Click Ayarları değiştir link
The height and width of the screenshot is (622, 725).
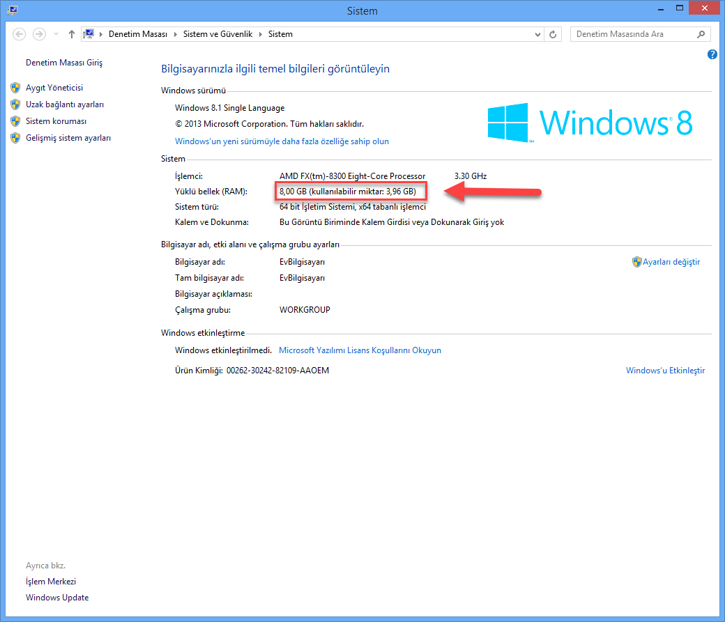(x=671, y=262)
